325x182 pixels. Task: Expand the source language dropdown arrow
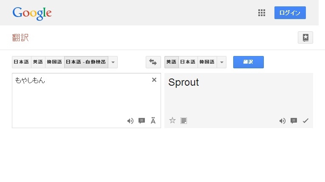[113, 62]
